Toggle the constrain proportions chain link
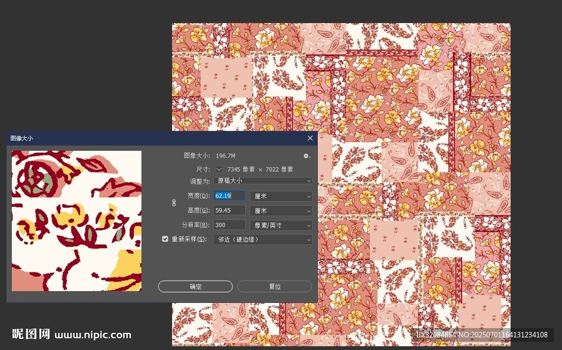The width and height of the screenshot is (562, 350). coord(174,203)
